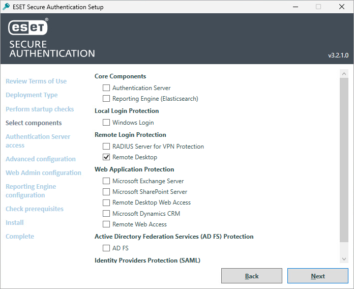Open Review Terms of Use step

[x=36, y=81]
